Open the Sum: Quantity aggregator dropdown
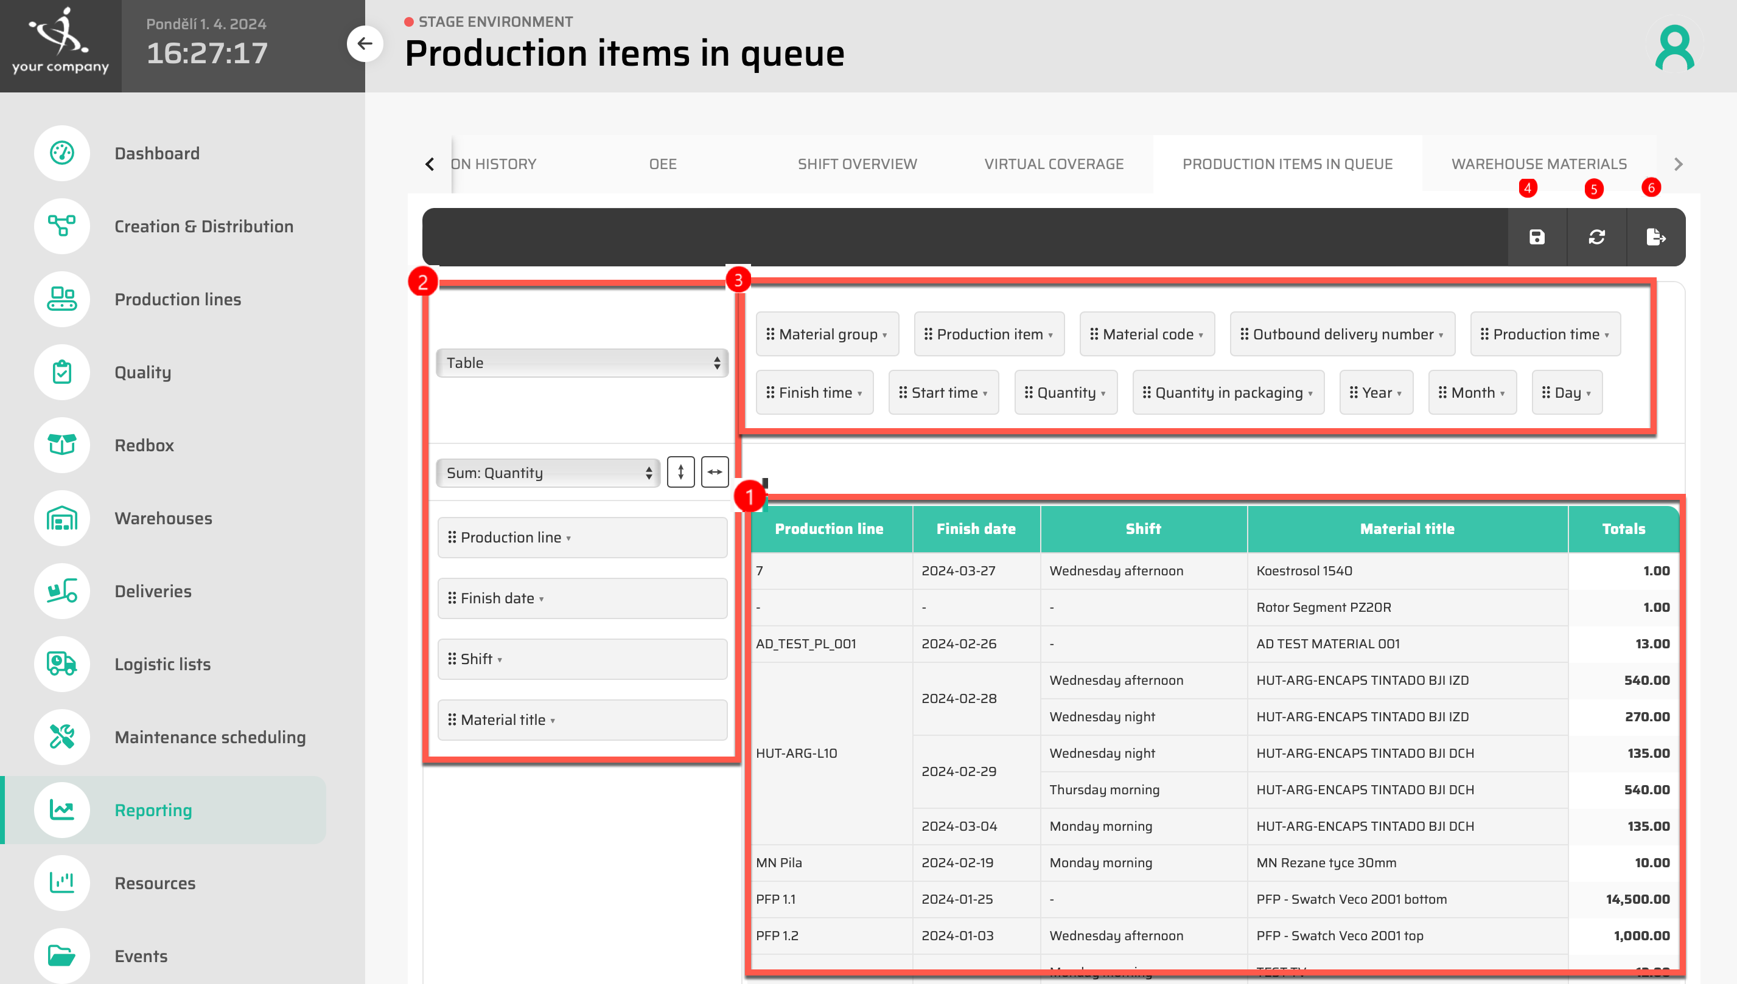 (x=548, y=473)
